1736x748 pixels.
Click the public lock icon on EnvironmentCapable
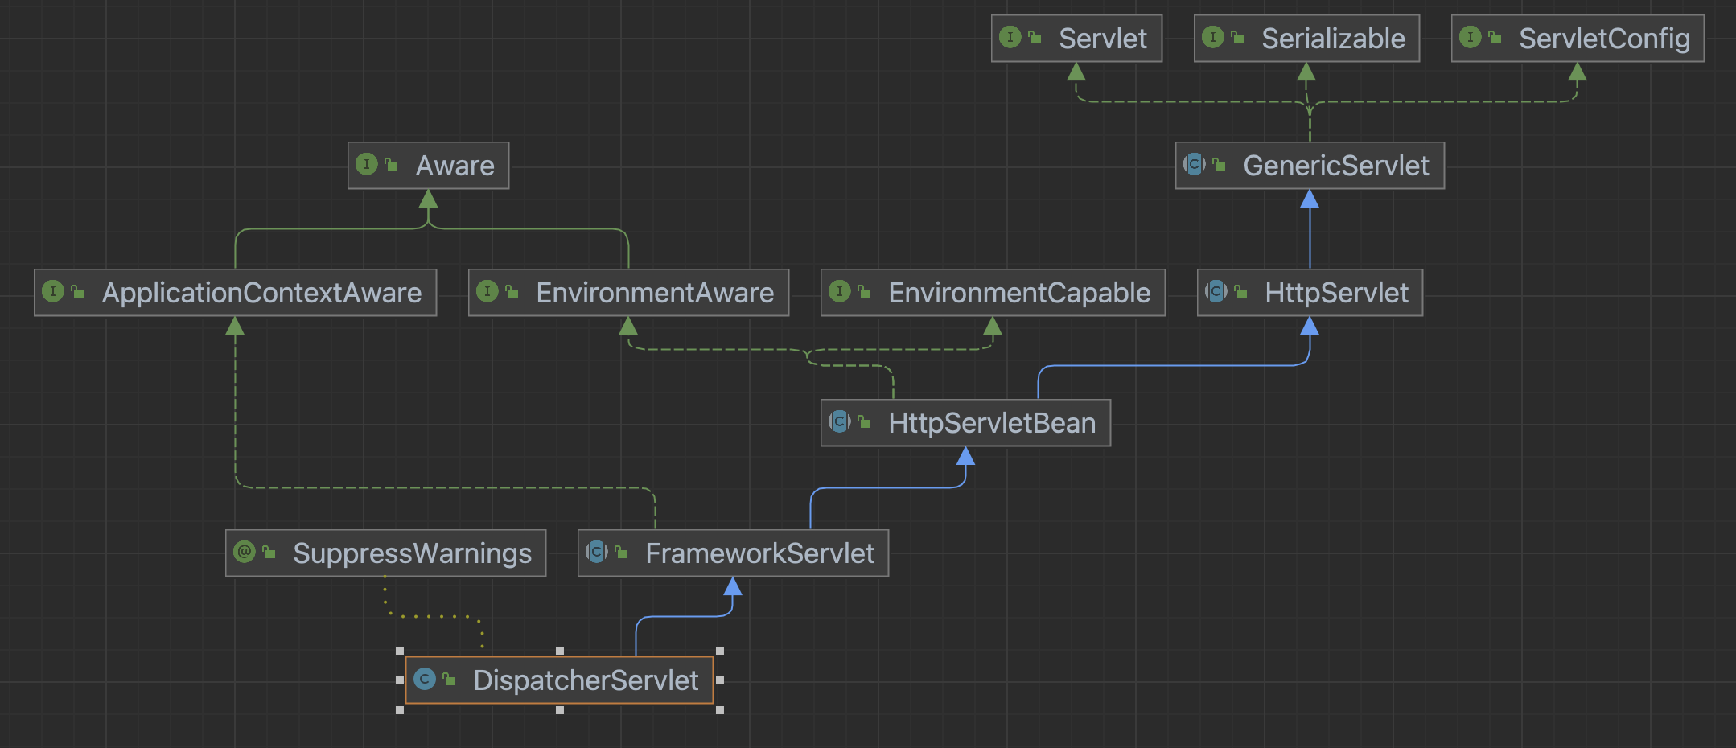(864, 291)
